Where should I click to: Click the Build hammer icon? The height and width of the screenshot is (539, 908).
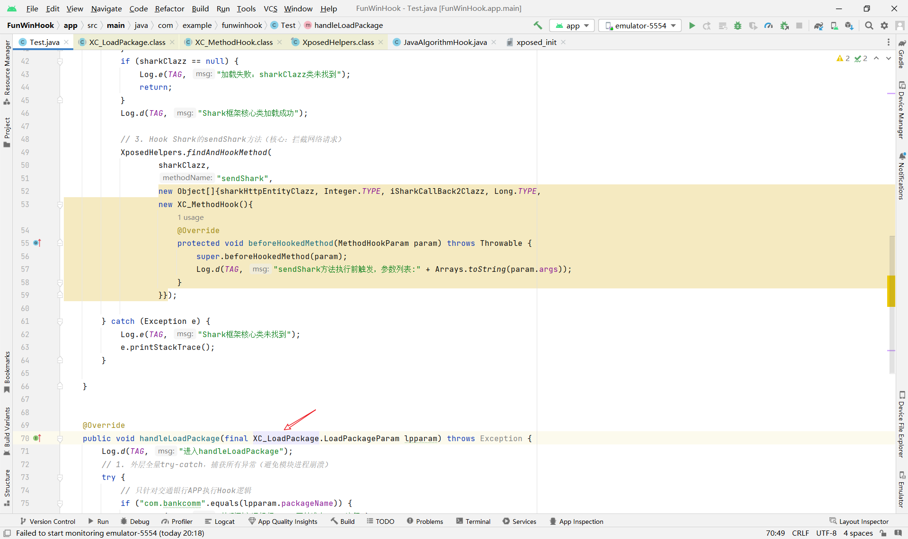(538, 26)
